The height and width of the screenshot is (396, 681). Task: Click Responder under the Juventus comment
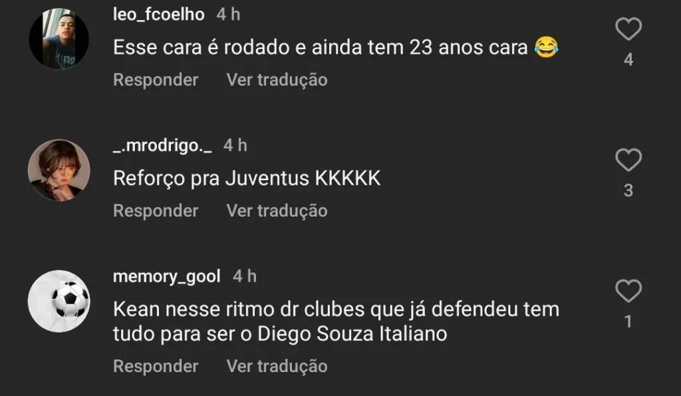(x=156, y=211)
